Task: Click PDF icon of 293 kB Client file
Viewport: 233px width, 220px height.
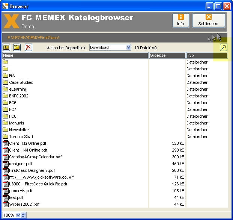Action: click(6, 150)
